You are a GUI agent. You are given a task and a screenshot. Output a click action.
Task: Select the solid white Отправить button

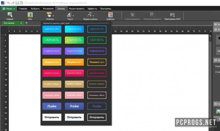tap(52, 117)
